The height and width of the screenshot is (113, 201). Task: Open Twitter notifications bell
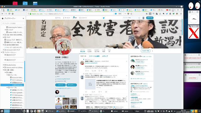(x=75, y=18)
